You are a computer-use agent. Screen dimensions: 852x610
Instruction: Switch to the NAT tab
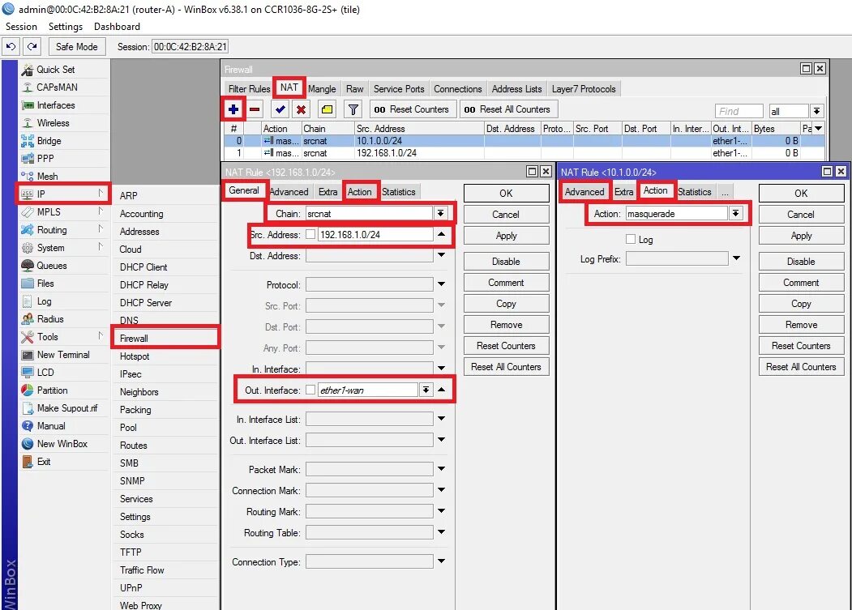[289, 87]
